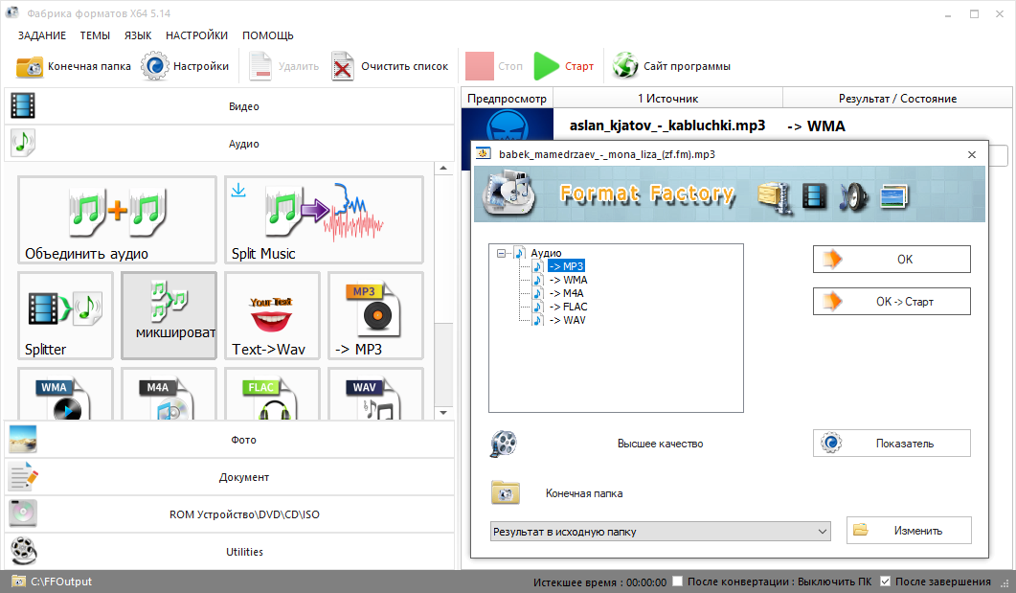Expand the Видео category panel
Image resolution: width=1016 pixels, height=593 pixels.
point(230,106)
